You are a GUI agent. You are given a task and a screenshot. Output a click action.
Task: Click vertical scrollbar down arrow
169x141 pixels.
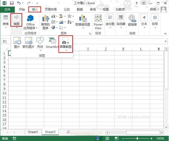(x=166, y=127)
